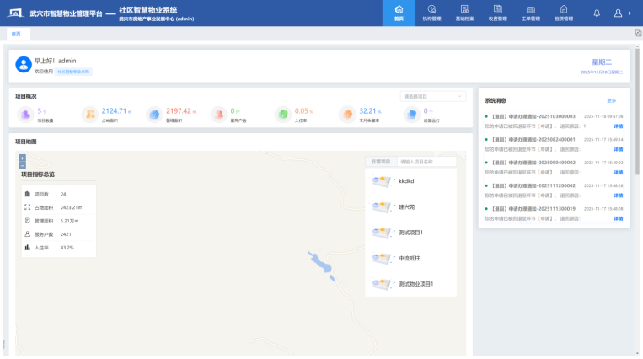Open the user account dropdown menu
Screen dimensions: 643x359
coord(622,13)
